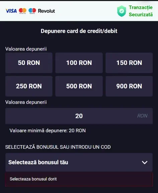158x193 pixels.
Task: Choose the 250 RON deposit option
Action: [29, 86]
